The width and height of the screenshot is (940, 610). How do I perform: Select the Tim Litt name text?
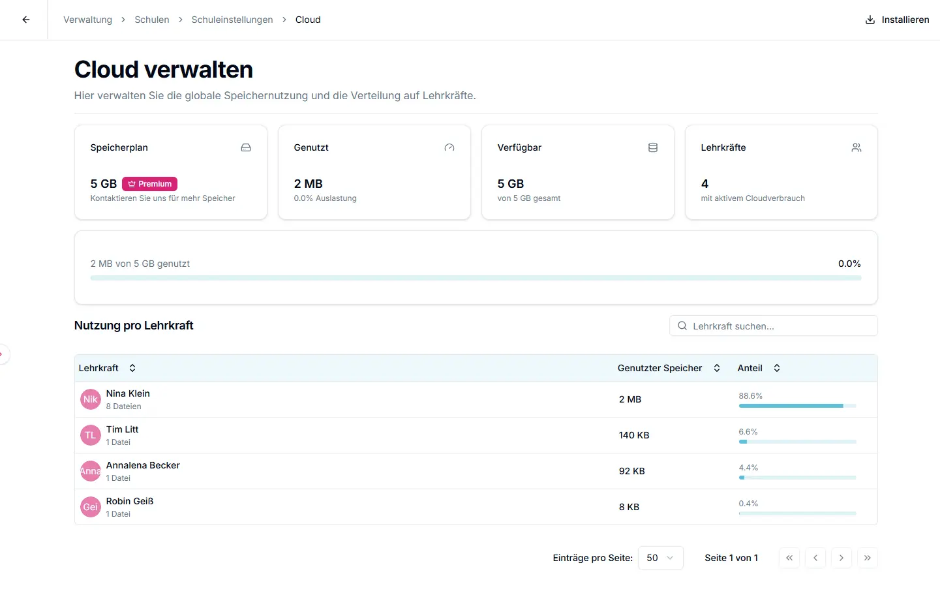123,429
